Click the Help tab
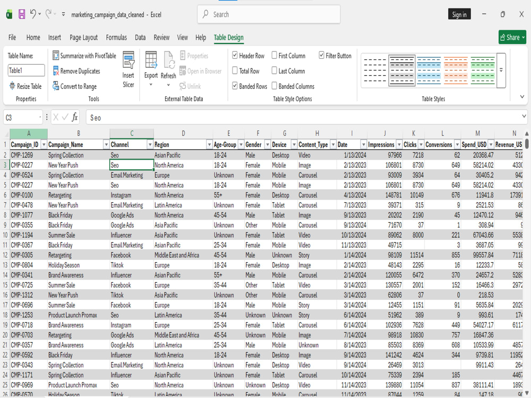The height and width of the screenshot is (398, 531). (201, 37)
